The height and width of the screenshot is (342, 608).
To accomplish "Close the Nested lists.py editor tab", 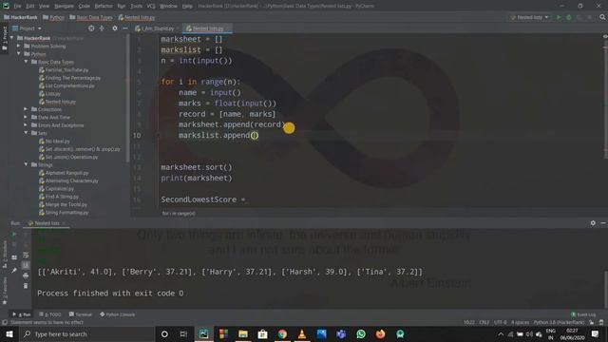I will click(x=228, y=28).
